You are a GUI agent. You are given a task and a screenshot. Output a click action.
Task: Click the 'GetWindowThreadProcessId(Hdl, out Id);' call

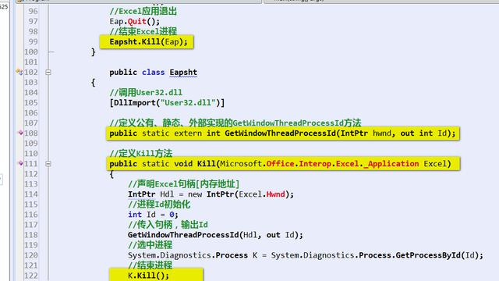click(215, 235)
